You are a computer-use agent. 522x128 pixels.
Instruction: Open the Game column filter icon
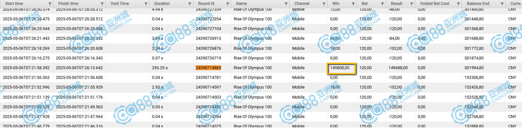[286, 4]
